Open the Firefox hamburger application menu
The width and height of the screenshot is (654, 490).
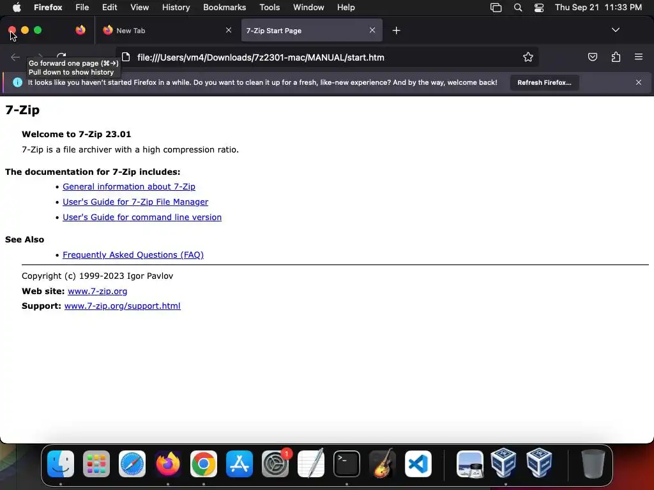click(639, 57)
